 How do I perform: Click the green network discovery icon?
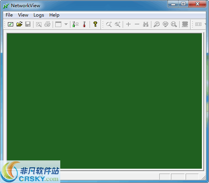[x=75, y=24]
